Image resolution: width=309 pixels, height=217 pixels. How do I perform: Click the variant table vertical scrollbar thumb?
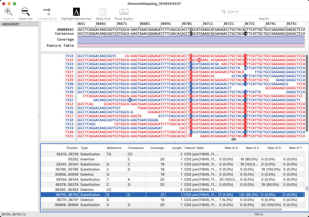(x=307, y=188)
